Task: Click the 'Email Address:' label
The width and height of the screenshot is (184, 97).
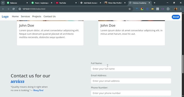Action: point(99,76)
